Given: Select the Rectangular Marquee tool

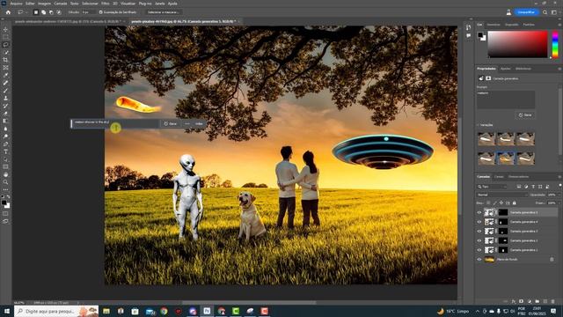Looking at the screenshot, I should [5, 37].
